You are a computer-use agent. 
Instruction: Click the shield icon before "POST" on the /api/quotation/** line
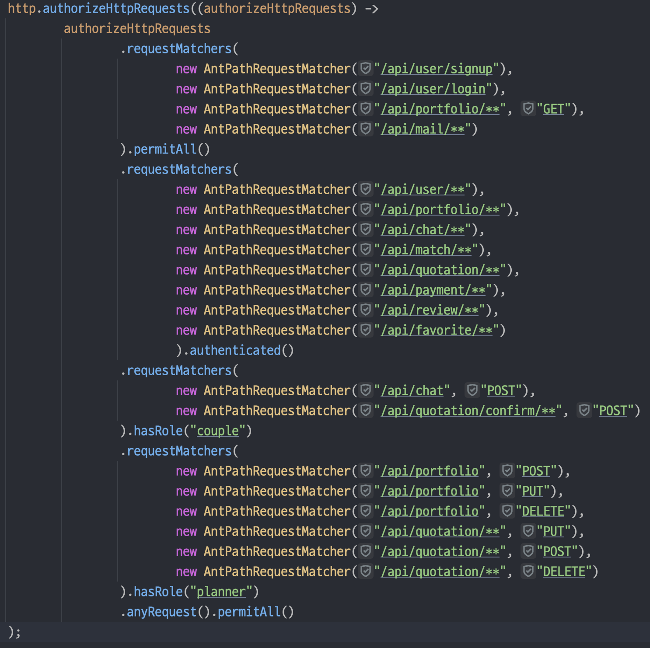click(528, 551)
